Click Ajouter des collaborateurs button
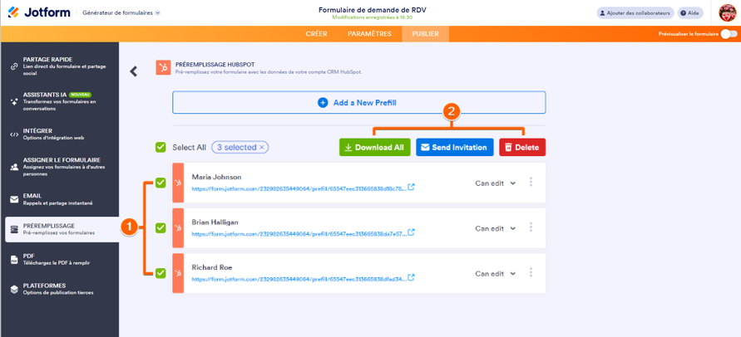Image resolution: width=741 pixels, height=337 pixels. click(x=635, y=13)
